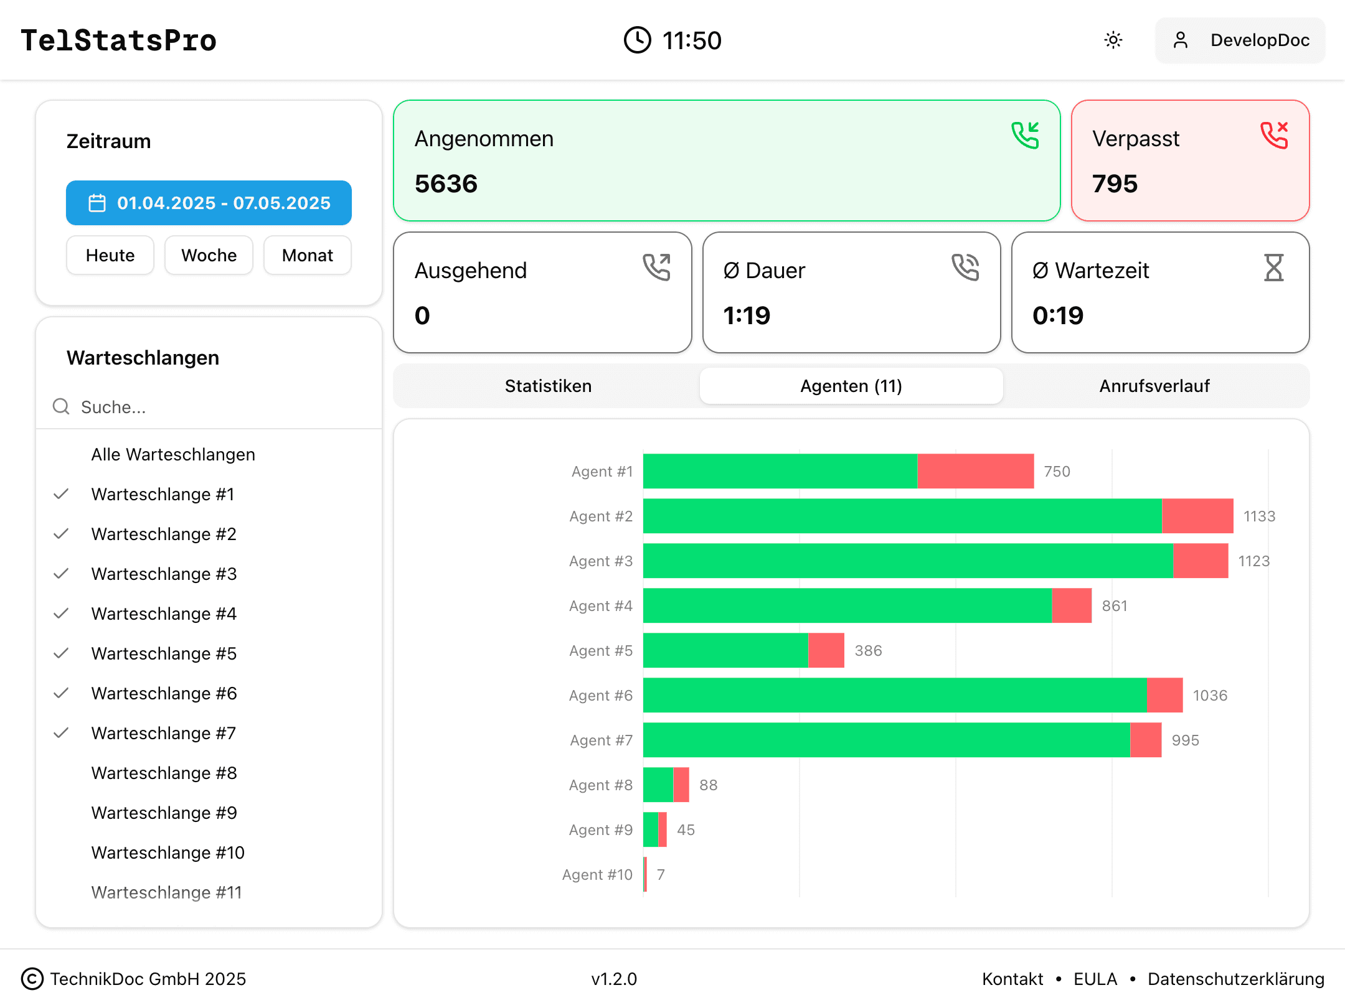The width and height of the screenshot is (1345, 1008).
Task: Deselect Warteschlange #6 checkmark
Action: pos(164,693)
